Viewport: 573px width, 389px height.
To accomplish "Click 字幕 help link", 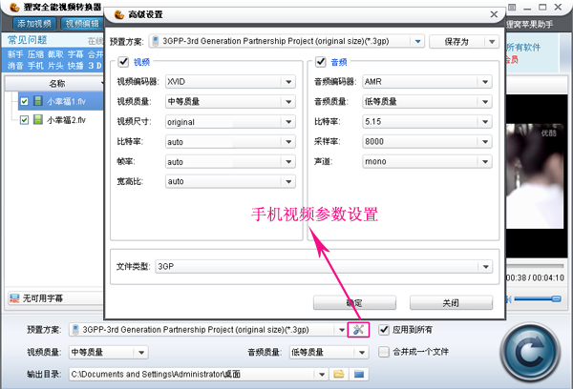I will coord(75,54).
